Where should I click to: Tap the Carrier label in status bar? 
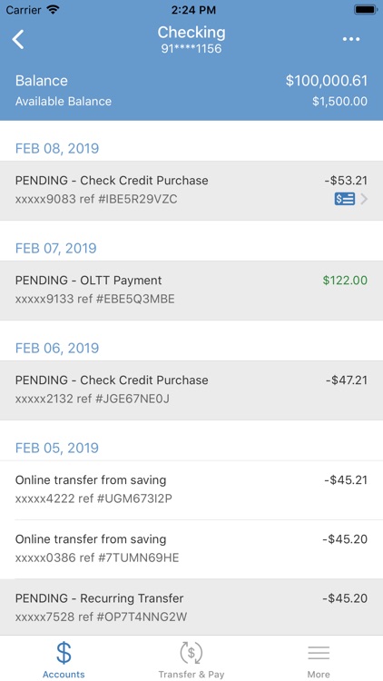click(x=24, y=10)
